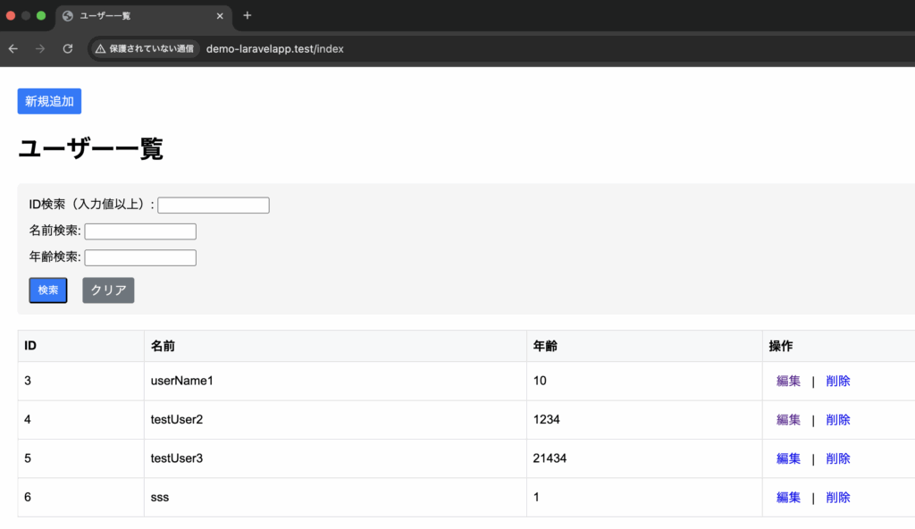The image size is (915, 529).
Task: Edit userName1 via its 編集 link
Action: click(788, 381)
